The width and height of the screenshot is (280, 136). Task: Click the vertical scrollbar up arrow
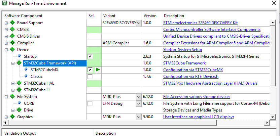pyautogui.click(x=273, y=22)
